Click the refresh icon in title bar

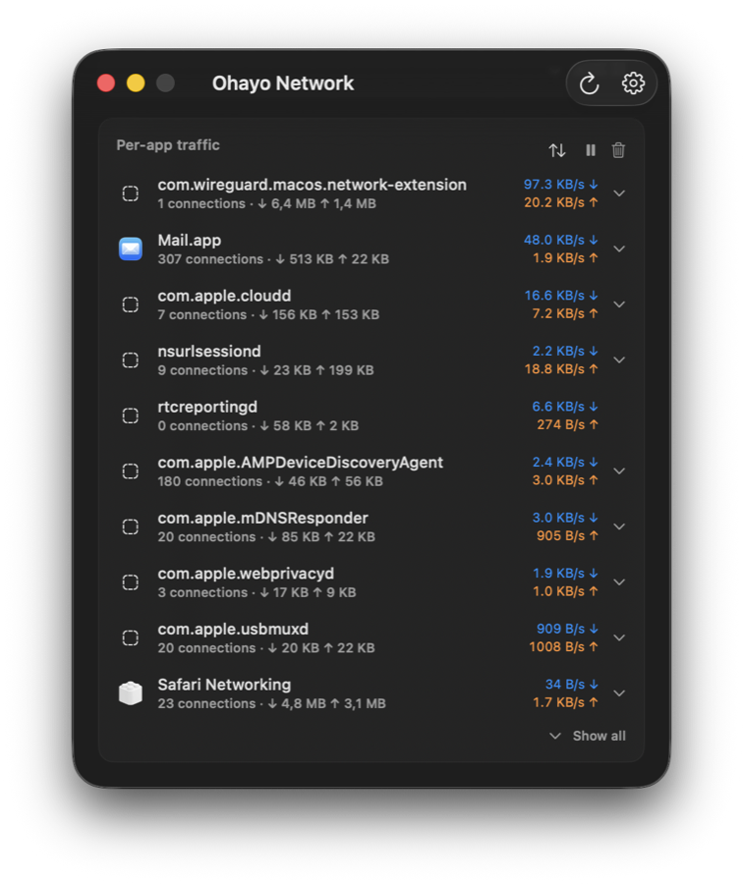[589, 83]
